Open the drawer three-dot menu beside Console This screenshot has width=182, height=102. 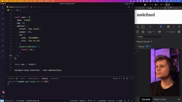[138, 99]
